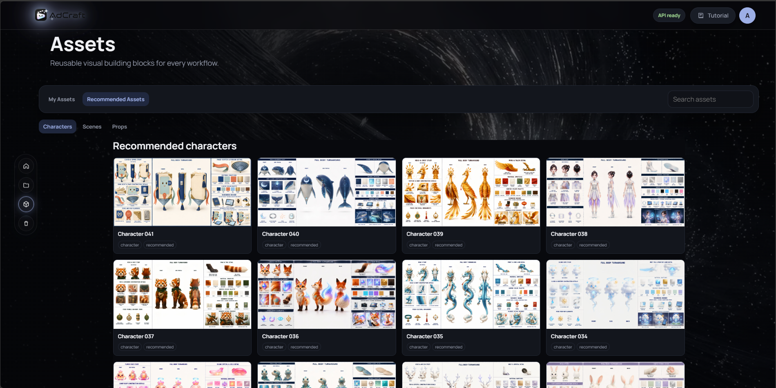
Task: Click the 'character' tag on Character 036
Action: point(274,347)
